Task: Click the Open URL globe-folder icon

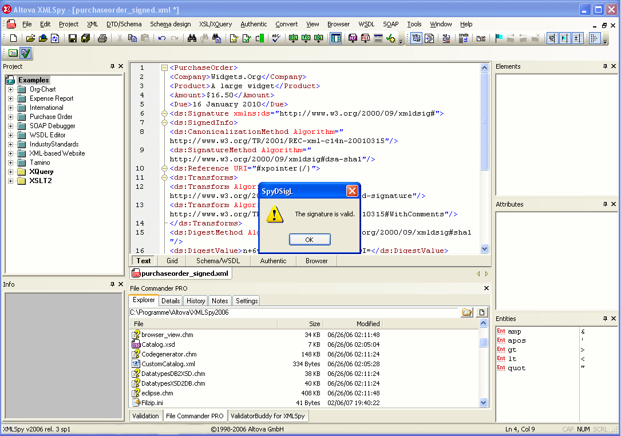Action: pyautogui.click(x=43, y=38)
